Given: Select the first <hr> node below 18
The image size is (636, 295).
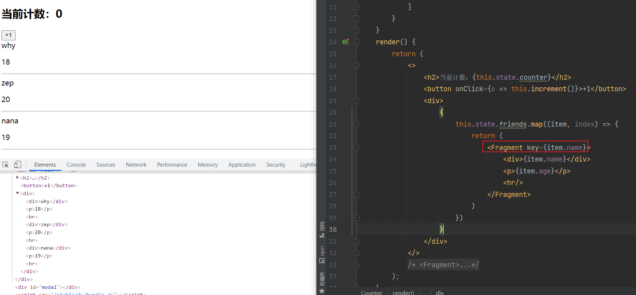Looking at the screenshot, I should [x=32, y=217].
